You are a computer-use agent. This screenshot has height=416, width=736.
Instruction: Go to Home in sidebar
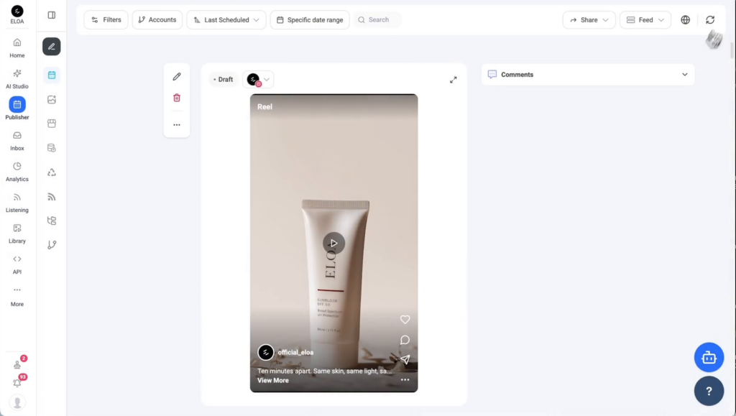click(x=17, y=48)
